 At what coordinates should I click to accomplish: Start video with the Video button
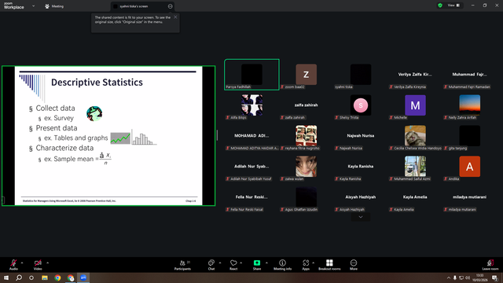(38, 265)
